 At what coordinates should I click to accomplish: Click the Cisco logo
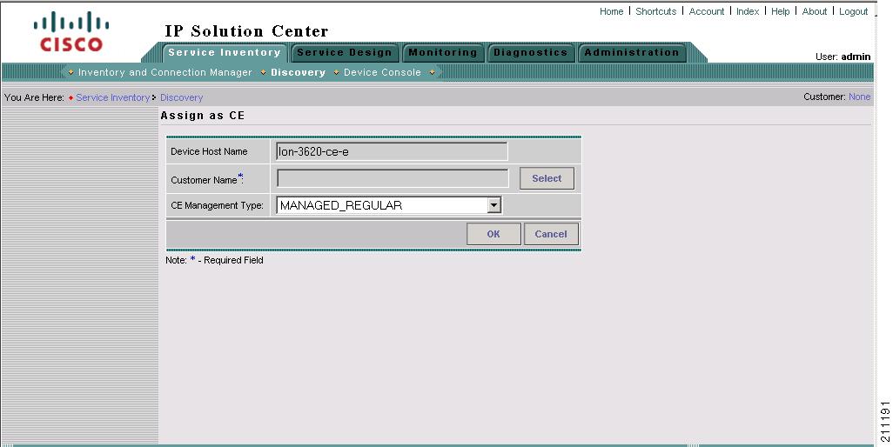click(71, 32)
